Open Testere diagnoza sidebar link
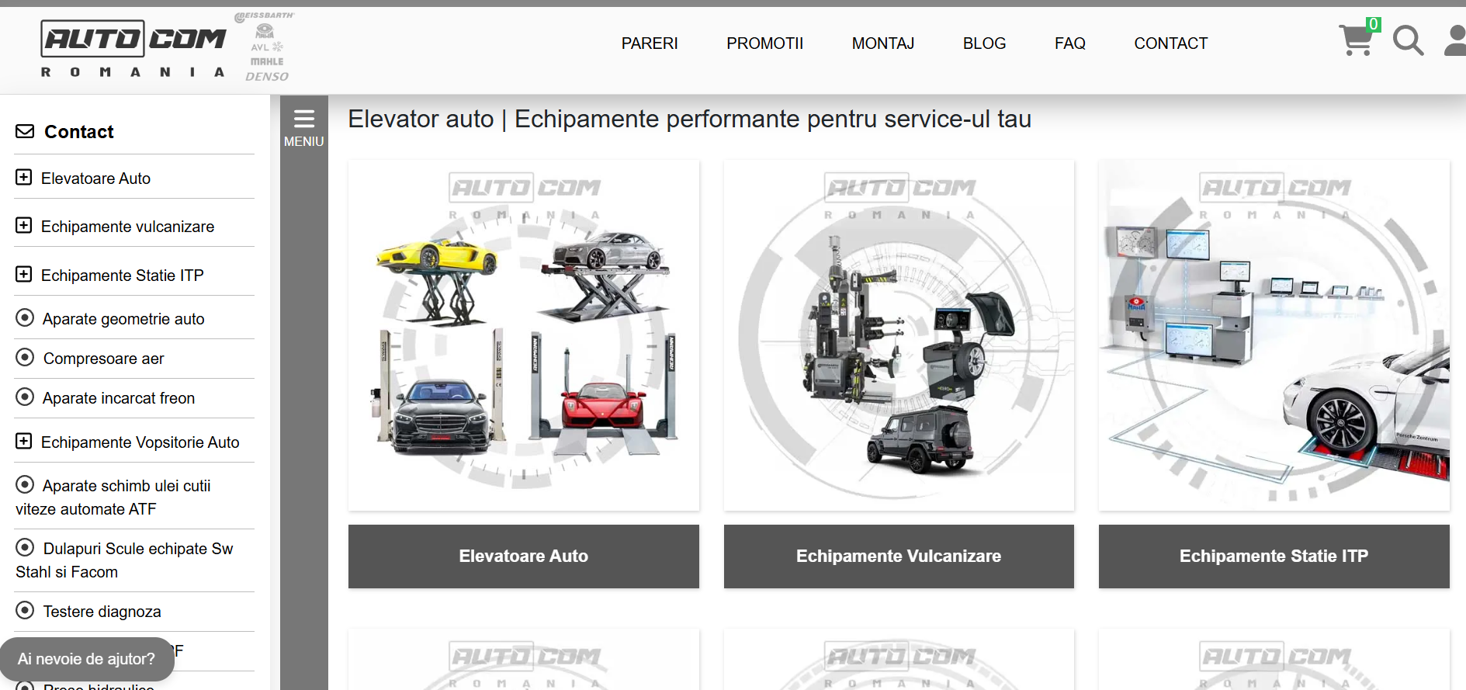 pos(102,612)
